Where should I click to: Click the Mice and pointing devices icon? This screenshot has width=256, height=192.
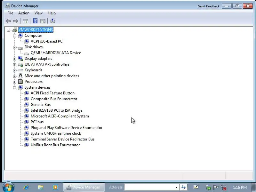pos(20,76)
